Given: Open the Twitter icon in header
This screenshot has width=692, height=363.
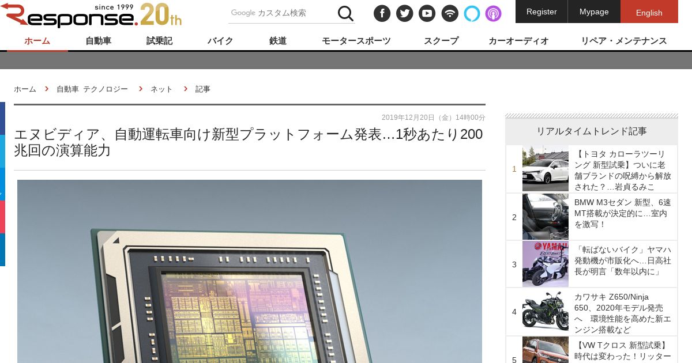Looking at the screenshot, I should [405, 13].
